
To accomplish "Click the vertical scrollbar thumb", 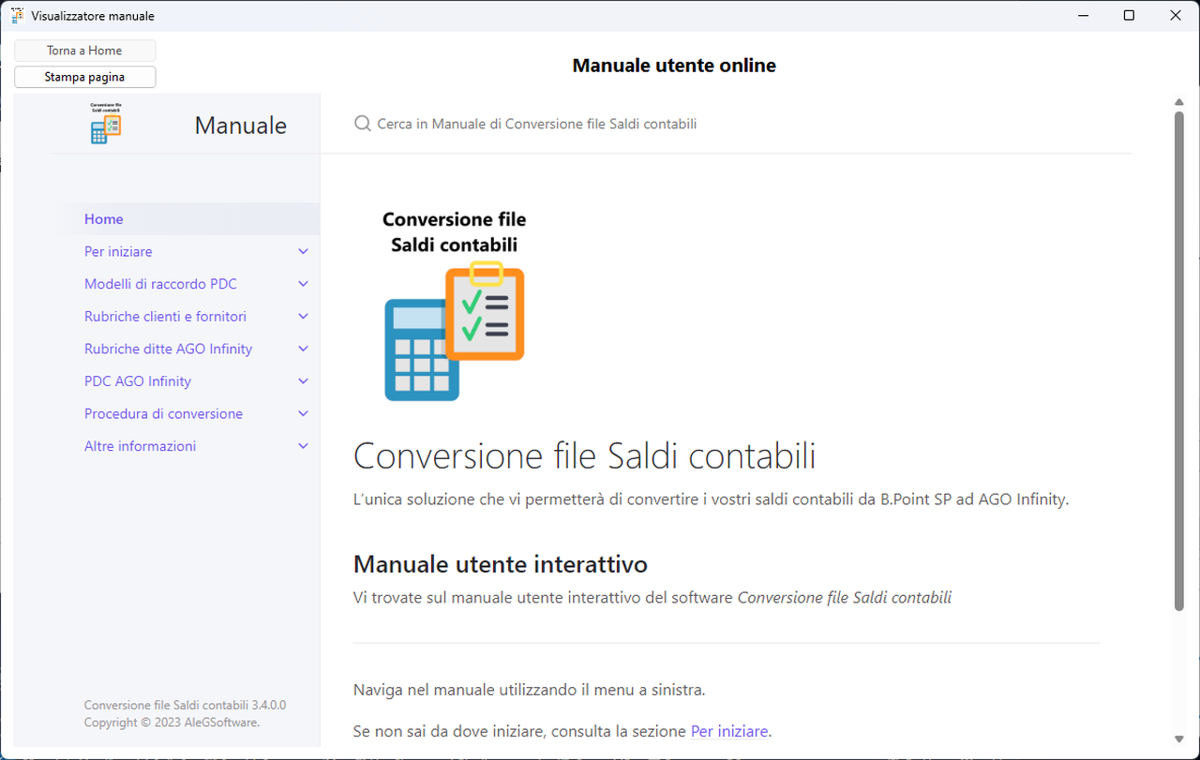I will 1179,361.
